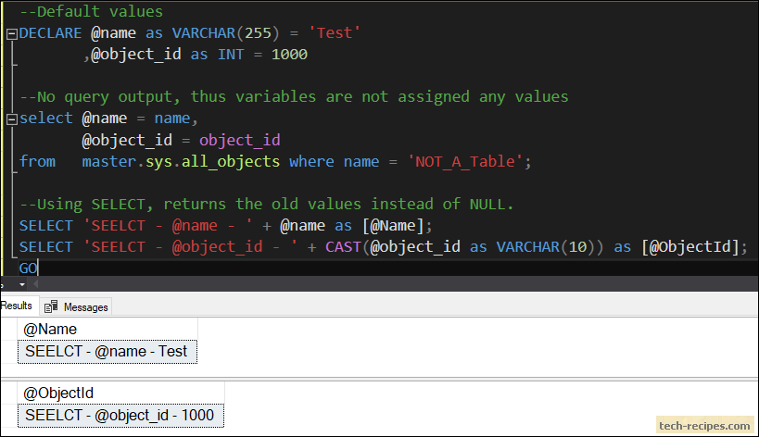Screen dimensions: 759x437
Task: Click the INT data type keyword
Action: pos(231,54)
